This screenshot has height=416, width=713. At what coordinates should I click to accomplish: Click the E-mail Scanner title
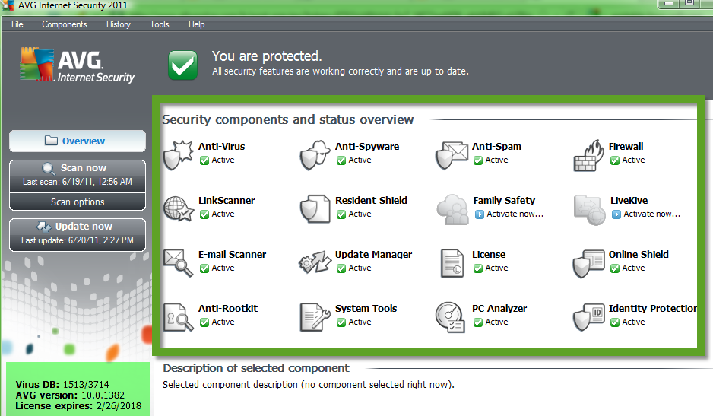(x=232, y=255)
